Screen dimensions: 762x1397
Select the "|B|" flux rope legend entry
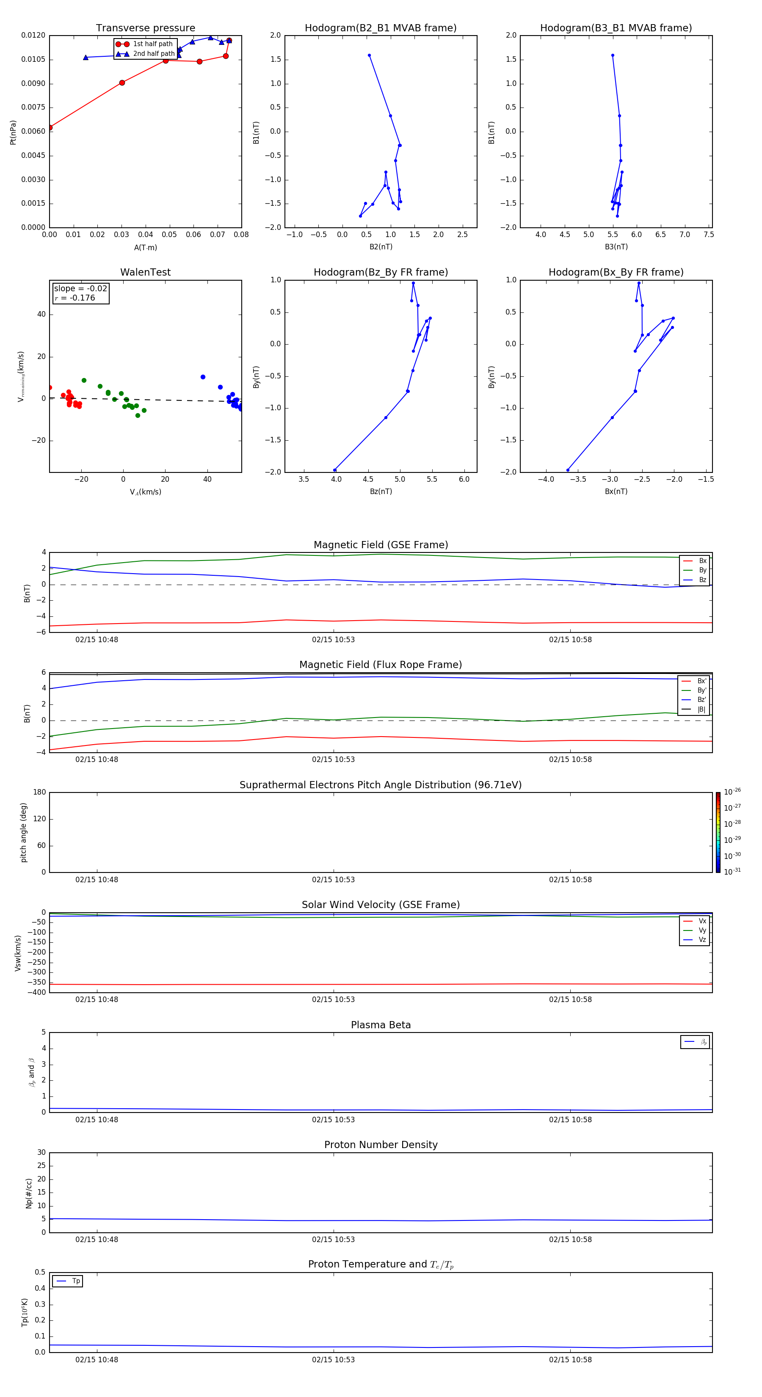694,710
